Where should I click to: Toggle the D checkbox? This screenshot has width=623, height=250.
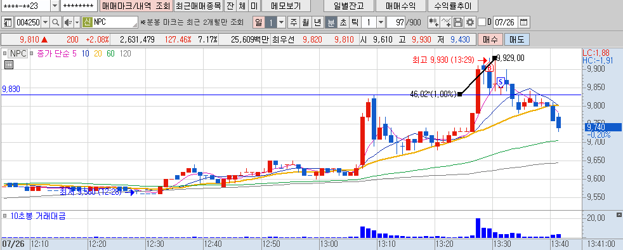coord(482,22)
